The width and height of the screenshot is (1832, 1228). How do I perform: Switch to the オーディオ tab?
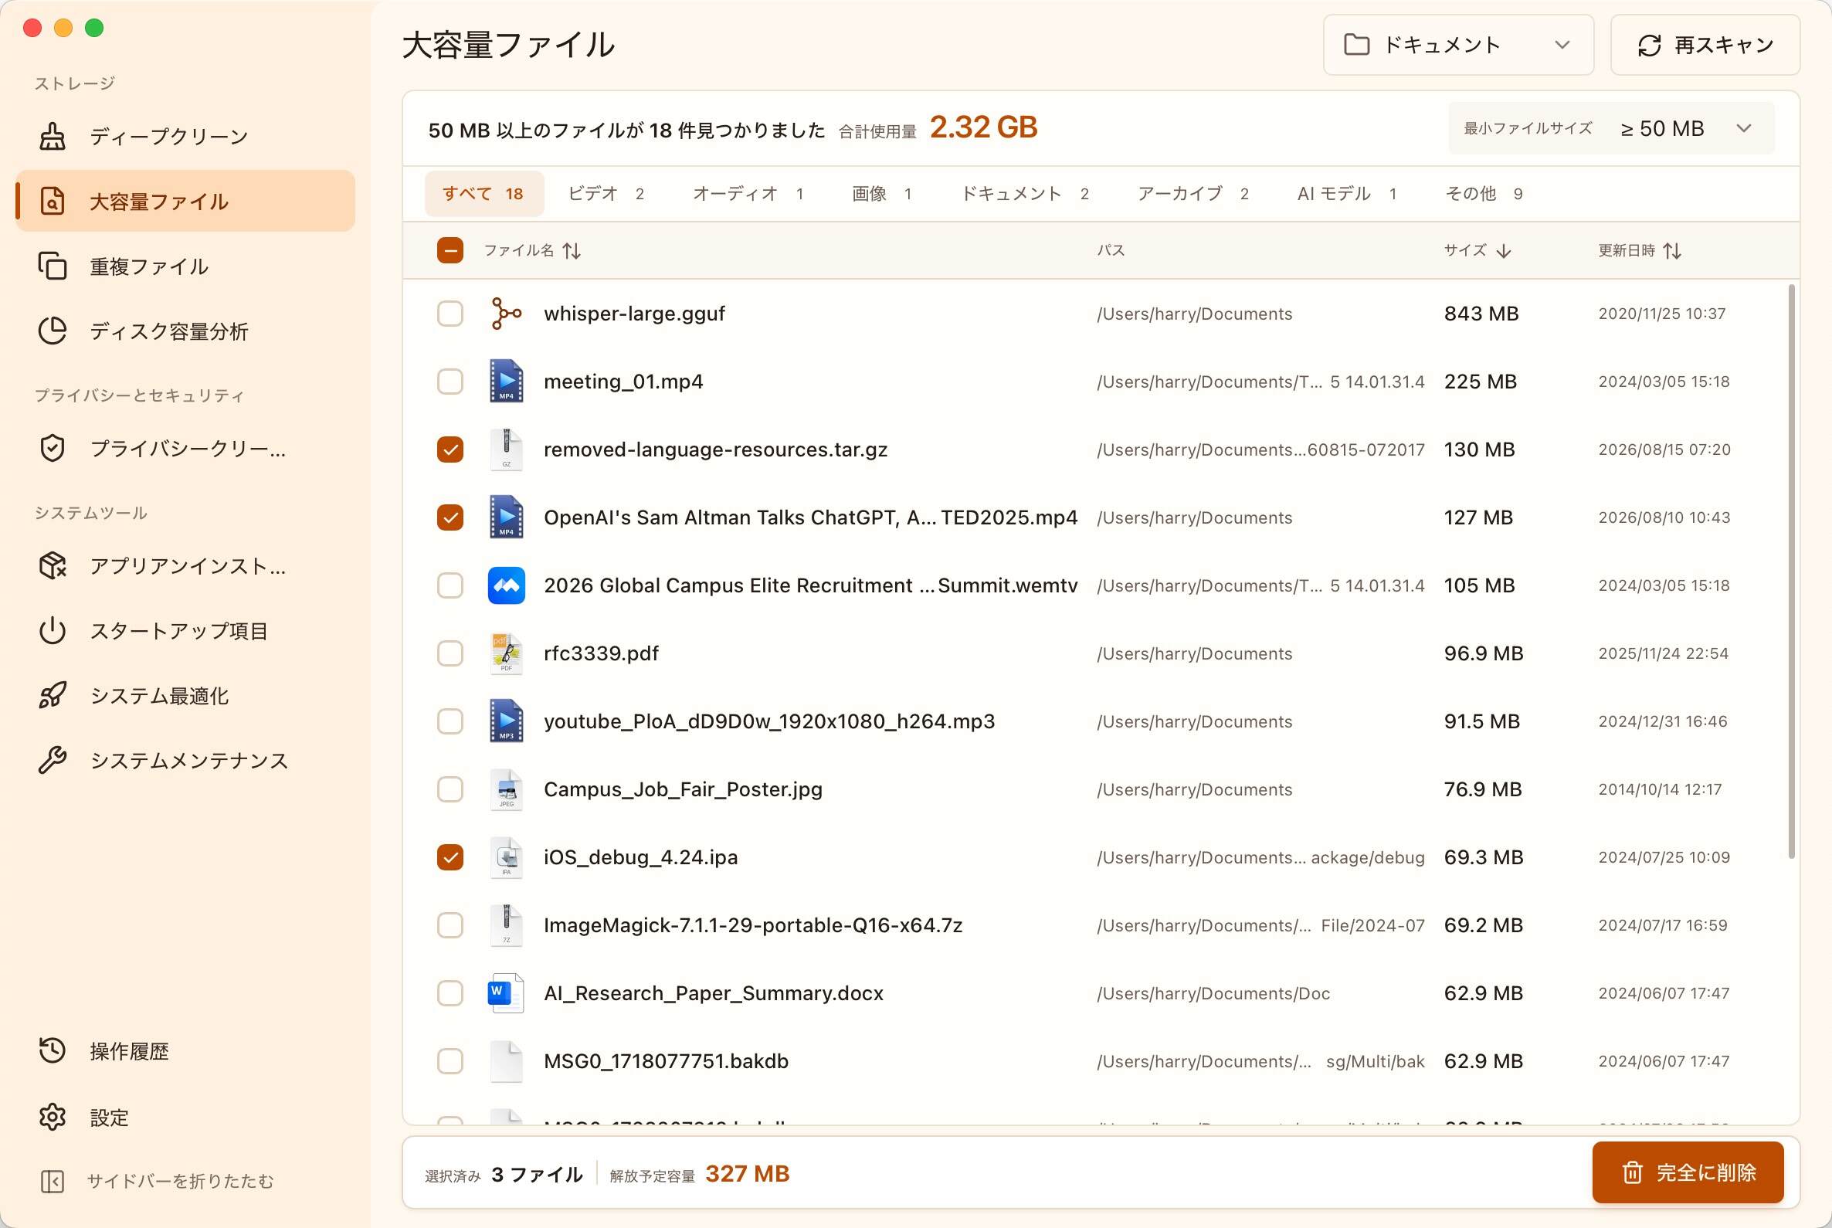tap(748, 193)
